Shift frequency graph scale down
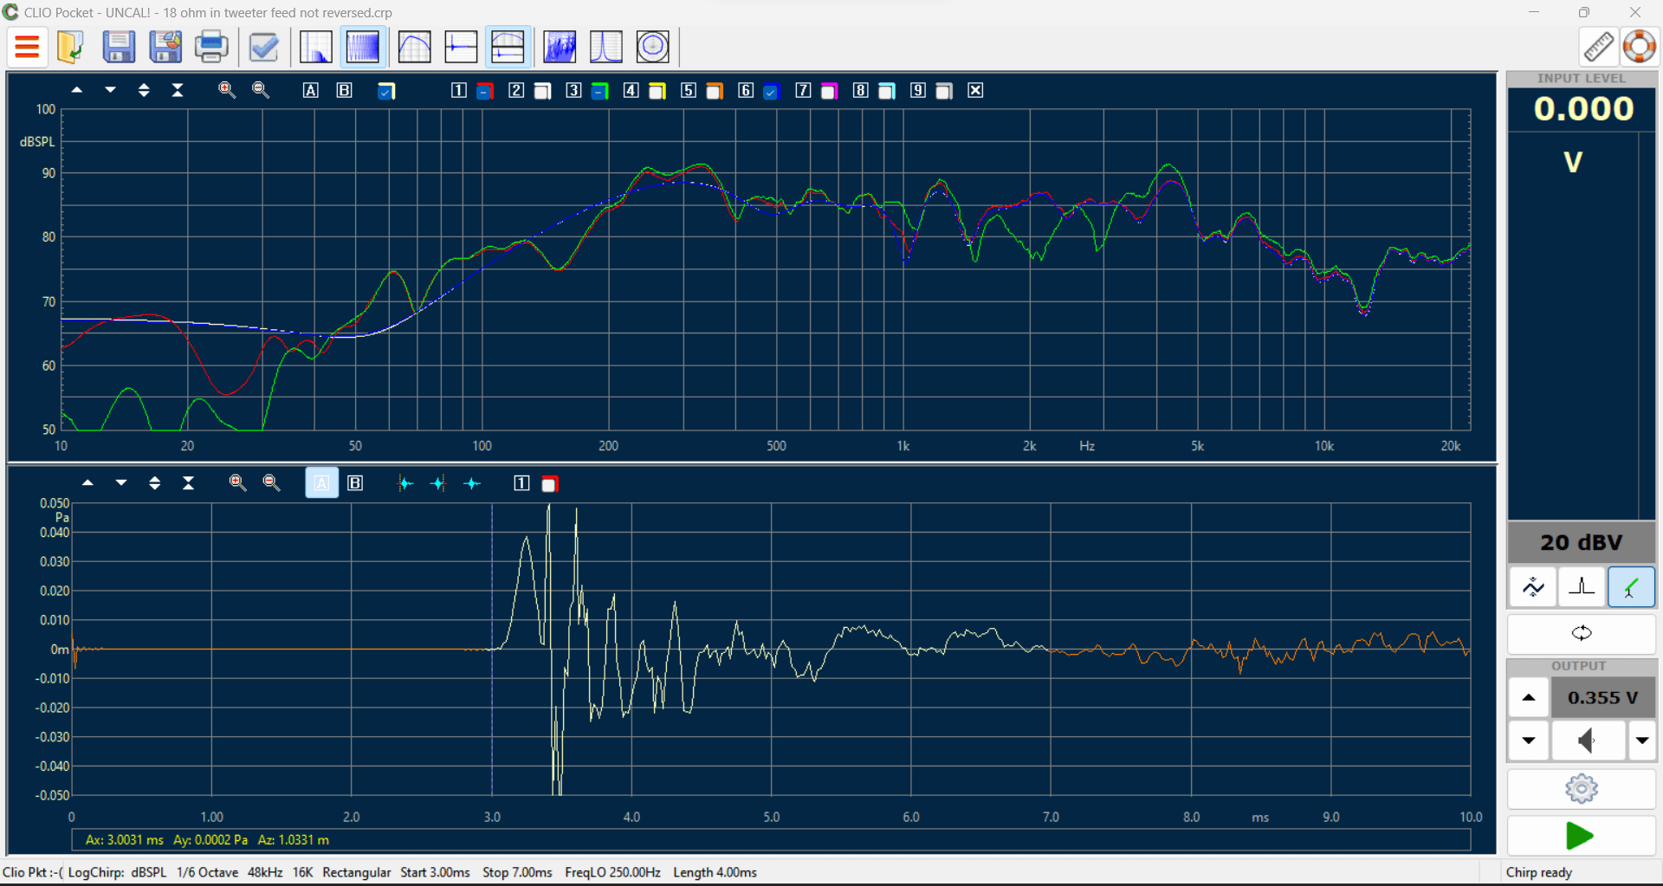 pyautogui.click(x=110, y=90)
